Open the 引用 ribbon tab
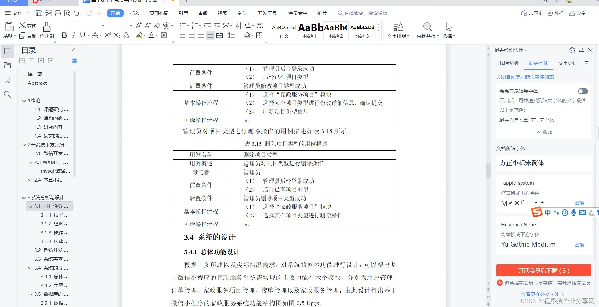Image resolution: width=599 pixels, height=307 pixels. [183, 13]
